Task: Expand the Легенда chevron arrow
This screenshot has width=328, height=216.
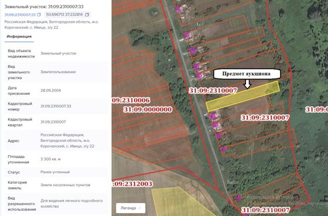Action: pyautogui.click(x=139, y=208)
